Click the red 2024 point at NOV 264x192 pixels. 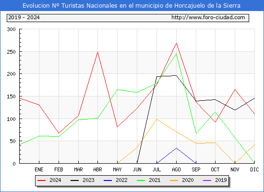point(235,89)
